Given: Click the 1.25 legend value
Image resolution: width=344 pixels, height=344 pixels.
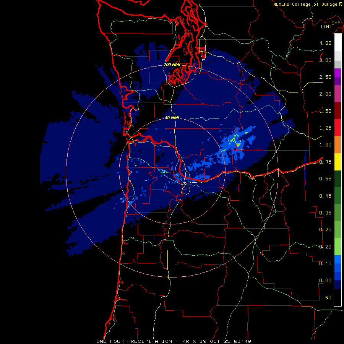Looking at the screenshot, I should tap(325, 128).
